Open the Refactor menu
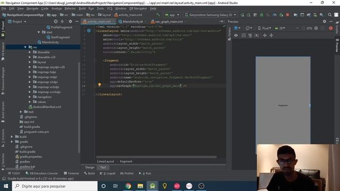This screenshot has width=340, height=191. pyautogui.click(x=70, y=8)
